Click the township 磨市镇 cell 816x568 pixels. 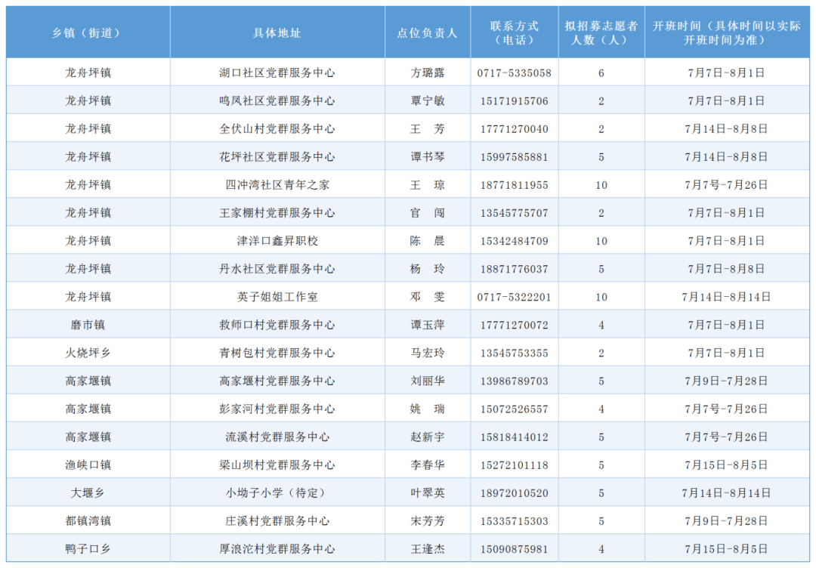coord(88,324)
